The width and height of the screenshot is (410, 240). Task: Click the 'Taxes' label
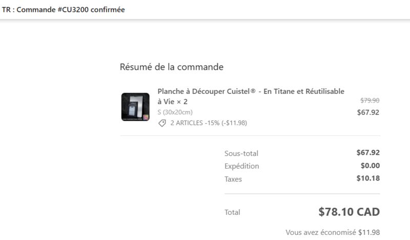pyautogui.click(x=233, y=179)
